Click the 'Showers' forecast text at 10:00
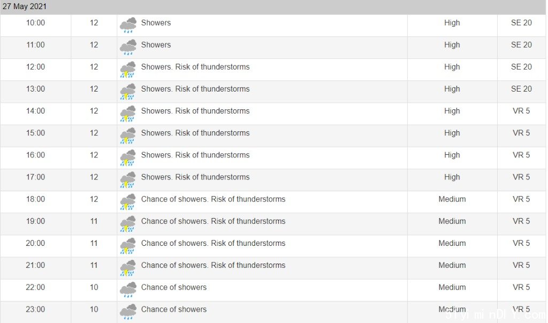The height and width of the screenshot is (323, 548). pyautogui.click(x=156, y=22)
